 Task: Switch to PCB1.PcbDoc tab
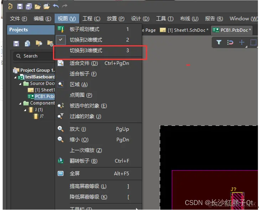pyautogui.click(x=232, y=30)
